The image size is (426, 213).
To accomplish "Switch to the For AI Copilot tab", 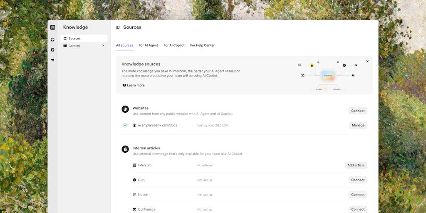I will coord(174,45).
